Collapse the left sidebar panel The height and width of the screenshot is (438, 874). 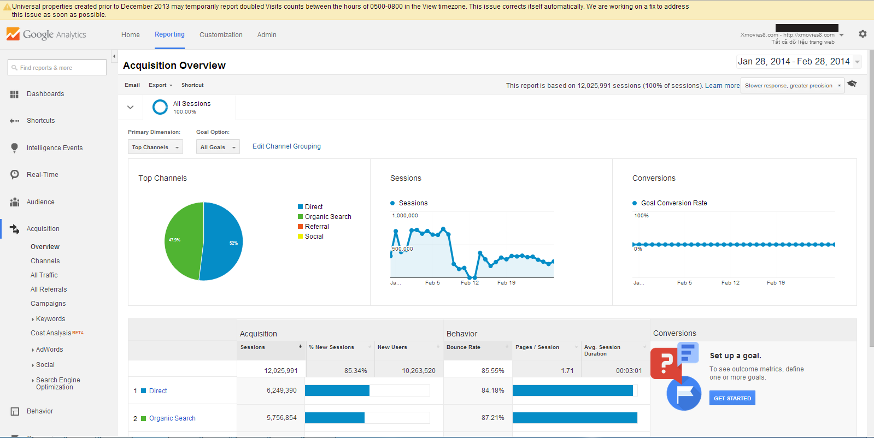[x=114, y=56]
